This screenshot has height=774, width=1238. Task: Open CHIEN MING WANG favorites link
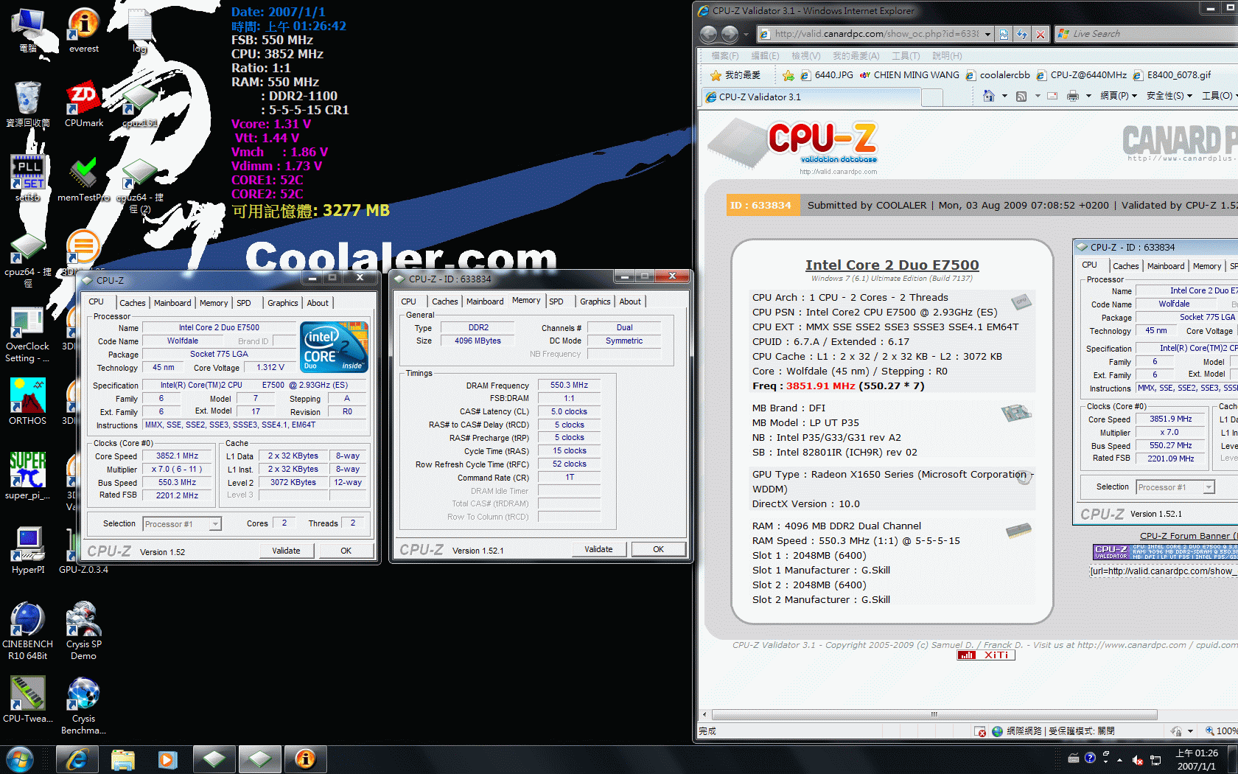tap(909, 75)
